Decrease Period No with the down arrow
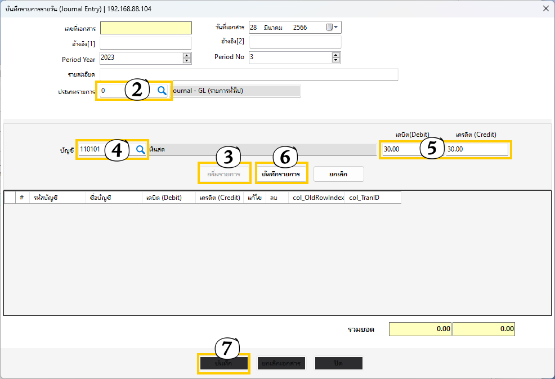 pos(336,60)
